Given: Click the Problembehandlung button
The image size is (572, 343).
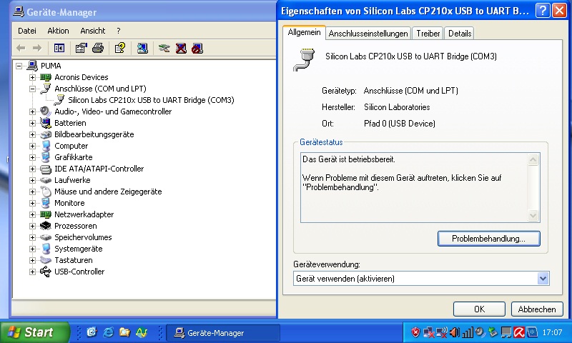Looking at the screenshot, I should 488,239.
